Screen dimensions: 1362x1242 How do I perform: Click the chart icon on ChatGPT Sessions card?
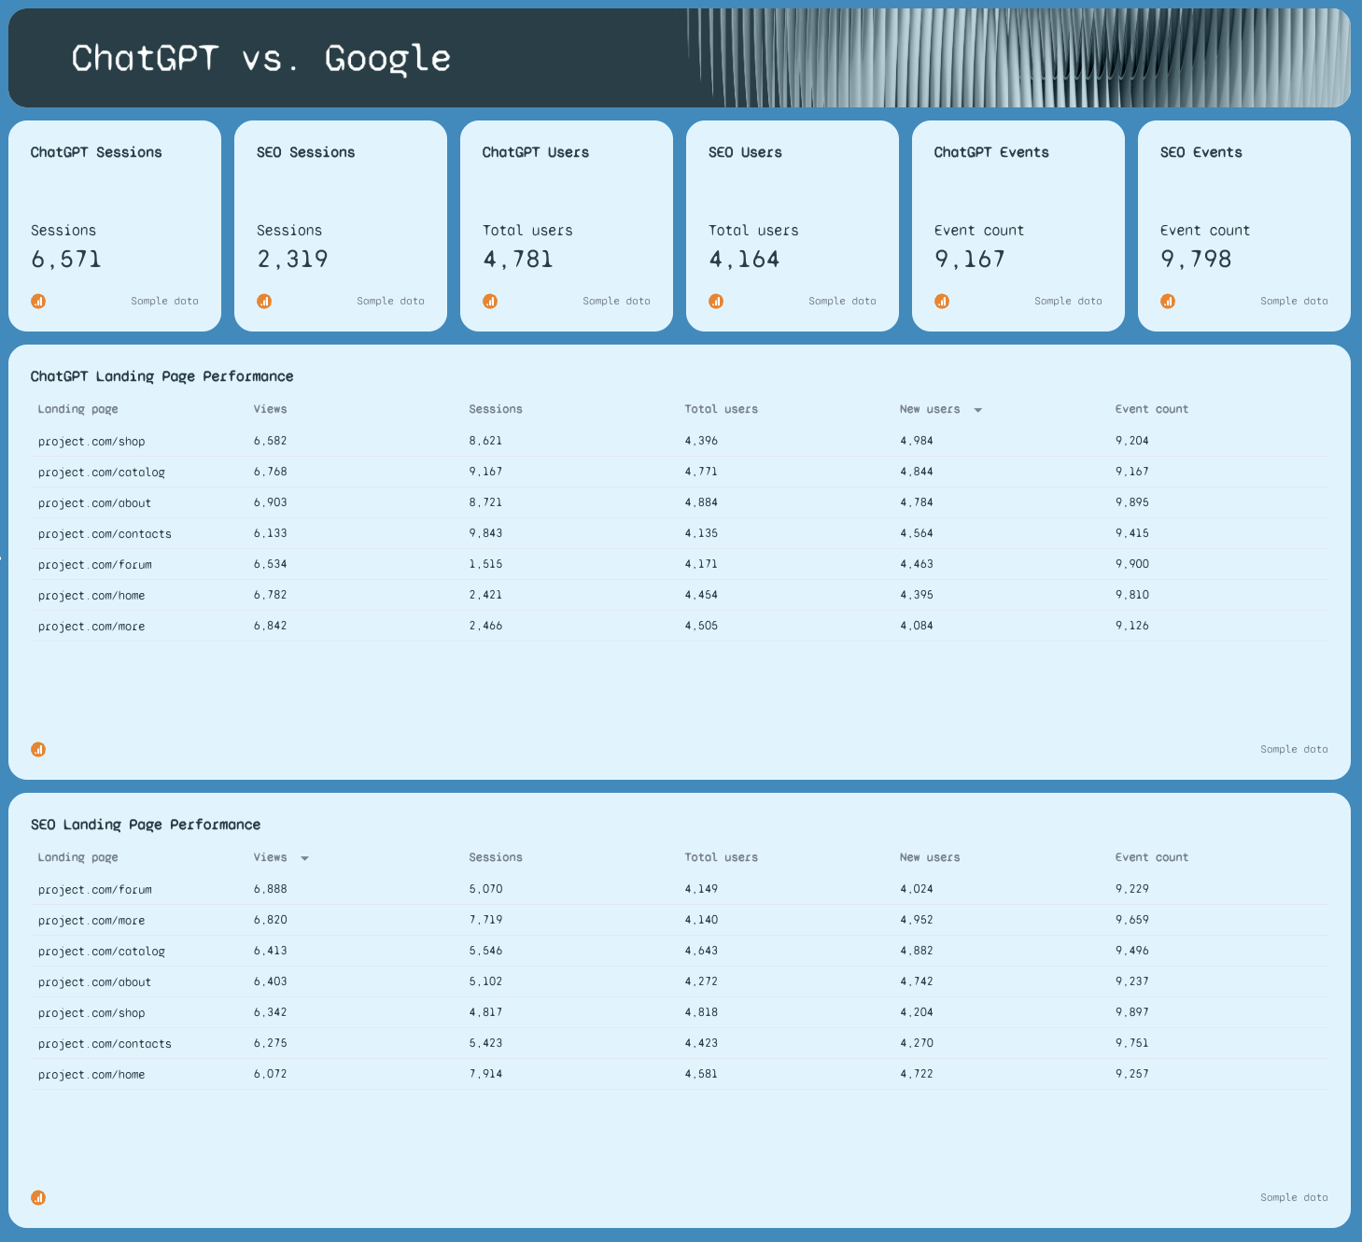[38, 301]
